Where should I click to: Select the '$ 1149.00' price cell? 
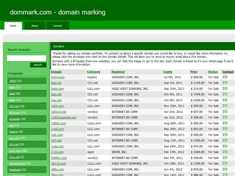click(197, 83)
